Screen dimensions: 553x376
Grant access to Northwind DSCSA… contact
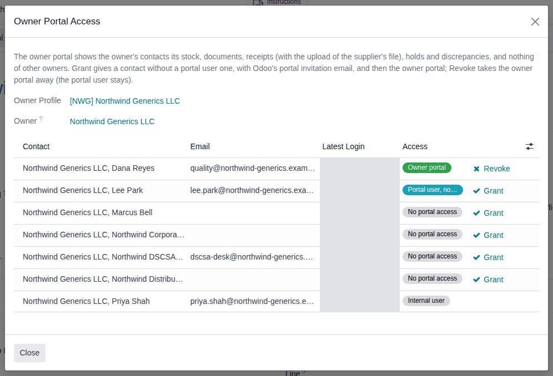click(488, 257)
